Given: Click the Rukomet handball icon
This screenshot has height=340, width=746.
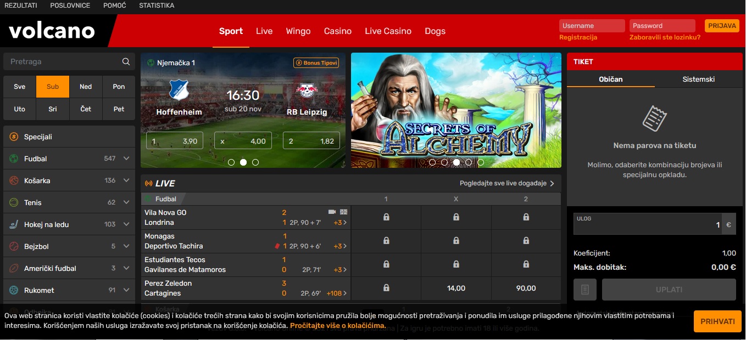Looking at the screenshot, I should 14,290.
